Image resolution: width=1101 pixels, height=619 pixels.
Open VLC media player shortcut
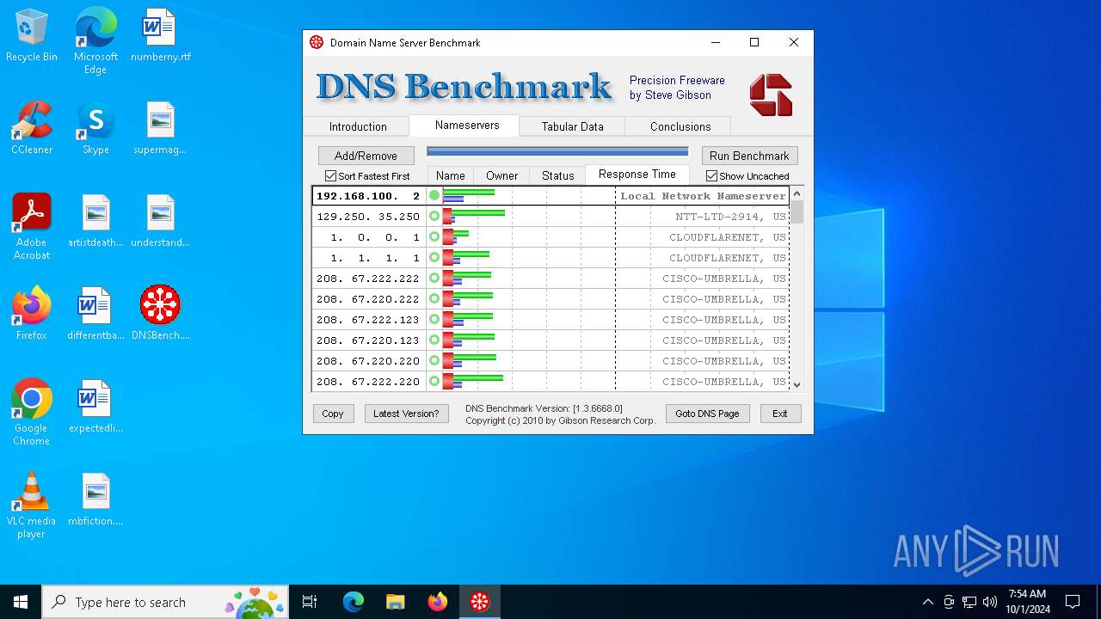click(32, 506)
